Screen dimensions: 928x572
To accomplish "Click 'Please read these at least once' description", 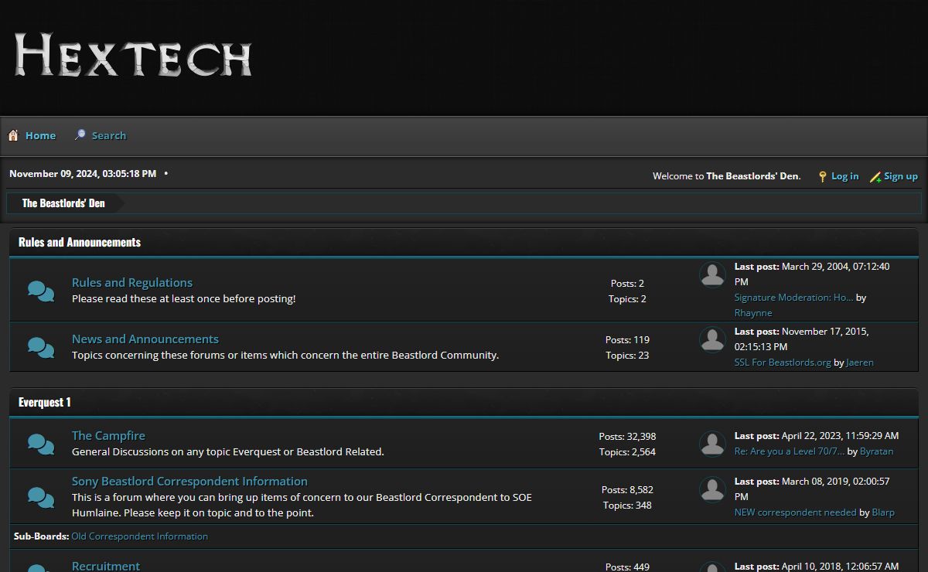I will point(184,298).
